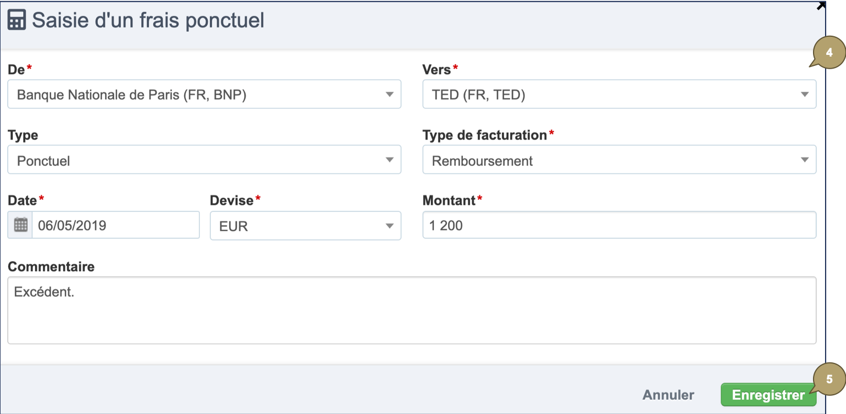
Task: Open the 'De' dropdown showing Banque Nationale de Paris
Action: (204, 94)
